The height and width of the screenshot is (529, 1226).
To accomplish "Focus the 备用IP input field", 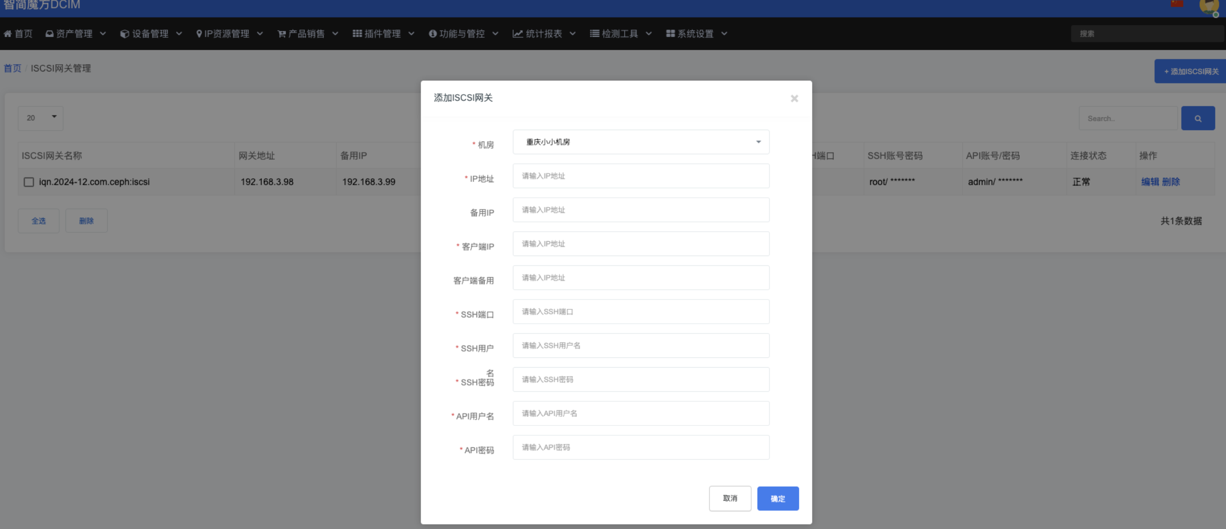I will click(x=640, y=210).
